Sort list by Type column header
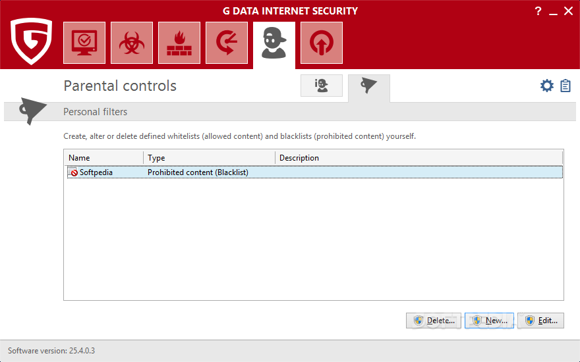The height and width of the screenshot is (362, 580). 210,158
